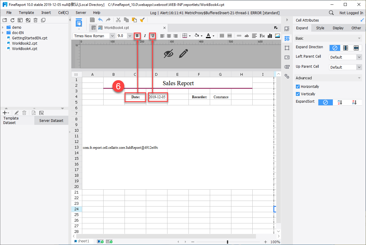Switch to the Style tab
The image size is (366, 245).
320,28
